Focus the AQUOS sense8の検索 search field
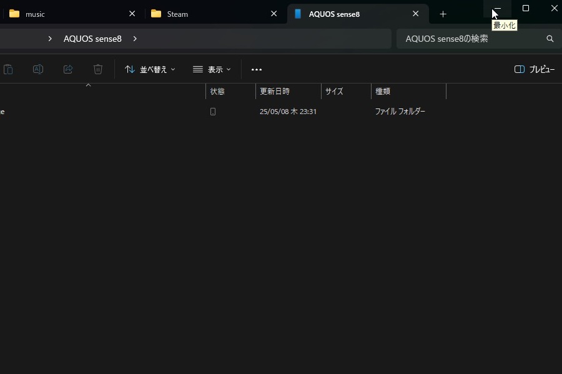Screen dimensions: 562x374 tap(479, 39)
